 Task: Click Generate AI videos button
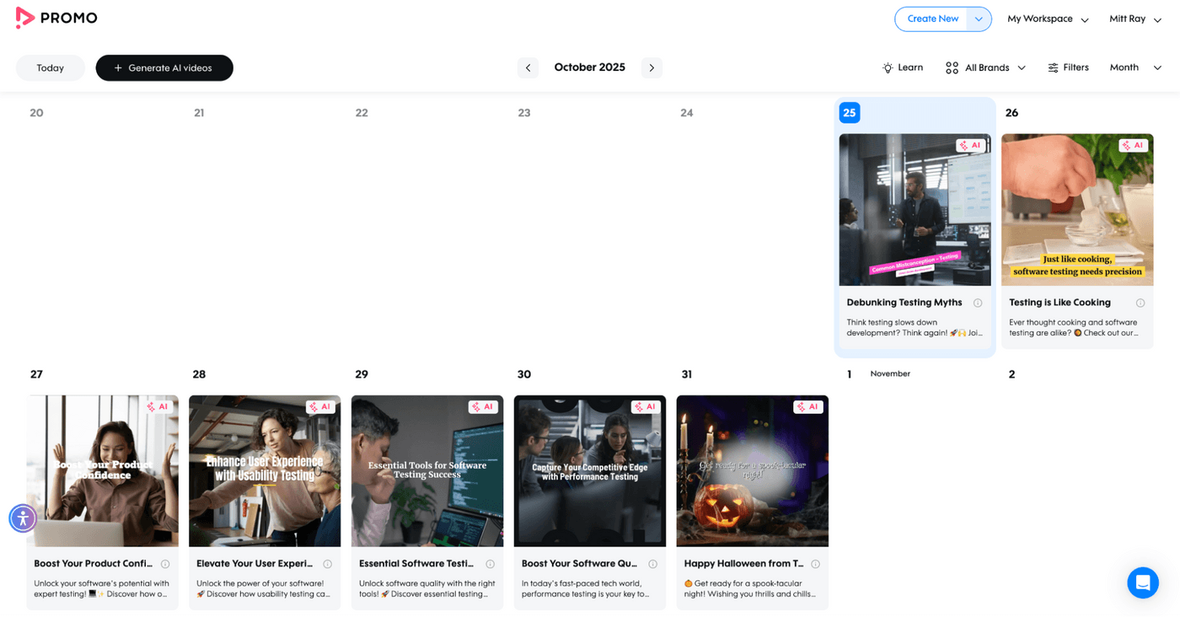pos(164,68)
